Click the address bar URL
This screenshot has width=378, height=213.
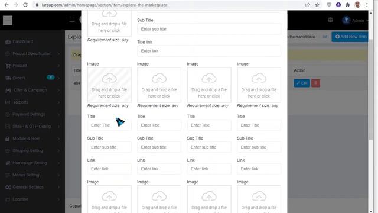pos(105,5)
